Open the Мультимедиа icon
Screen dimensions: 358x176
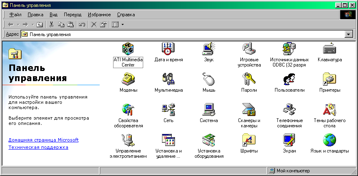[x=168, y=79]
